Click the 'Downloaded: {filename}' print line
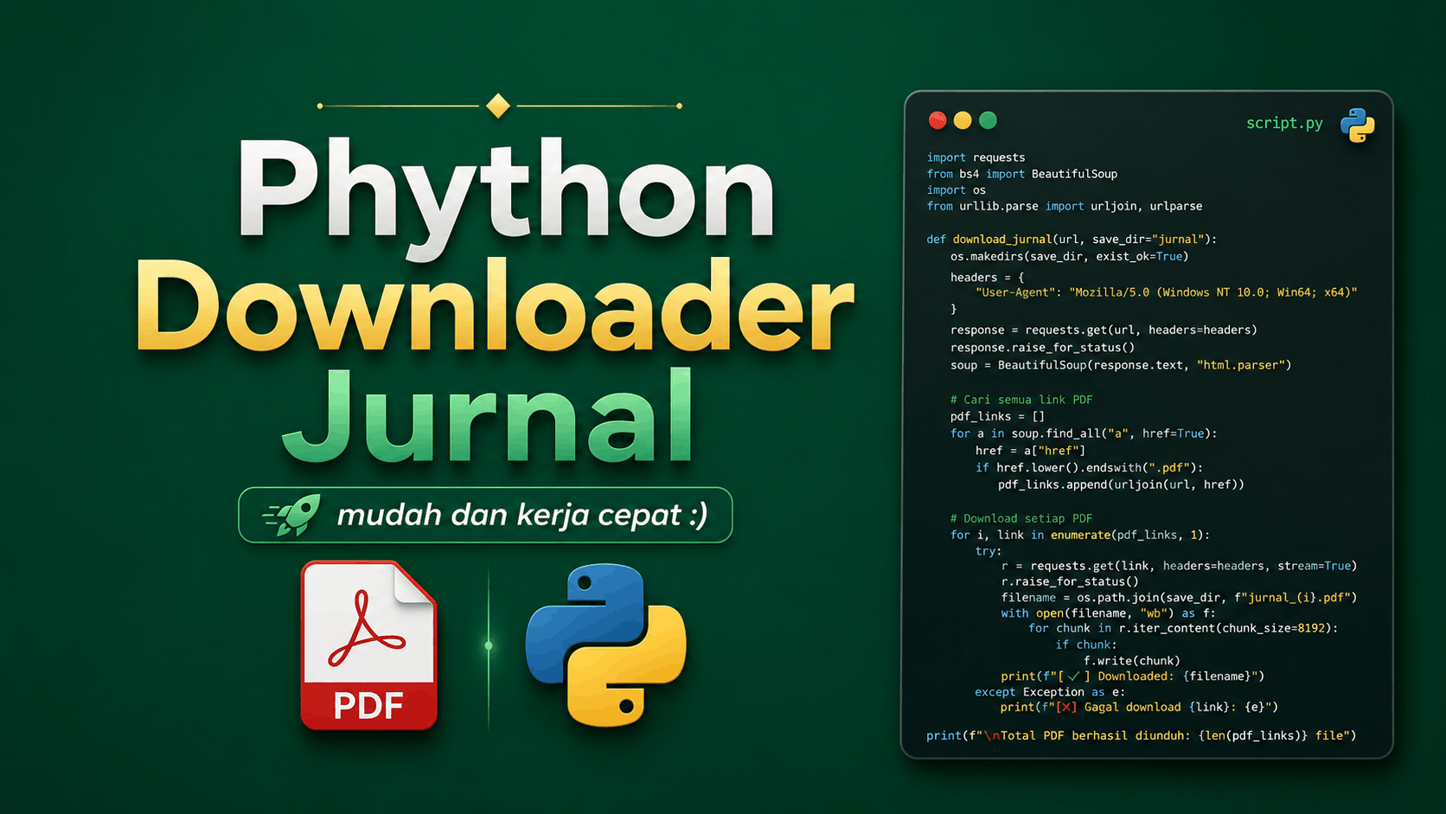The image size is (1446, 814). pyautogui.click(x=1133, y=676)
